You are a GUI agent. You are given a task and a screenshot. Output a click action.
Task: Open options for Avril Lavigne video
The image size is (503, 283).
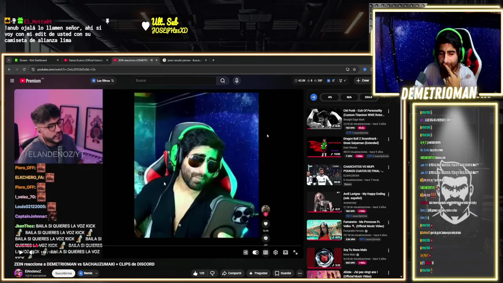(389, 194)
